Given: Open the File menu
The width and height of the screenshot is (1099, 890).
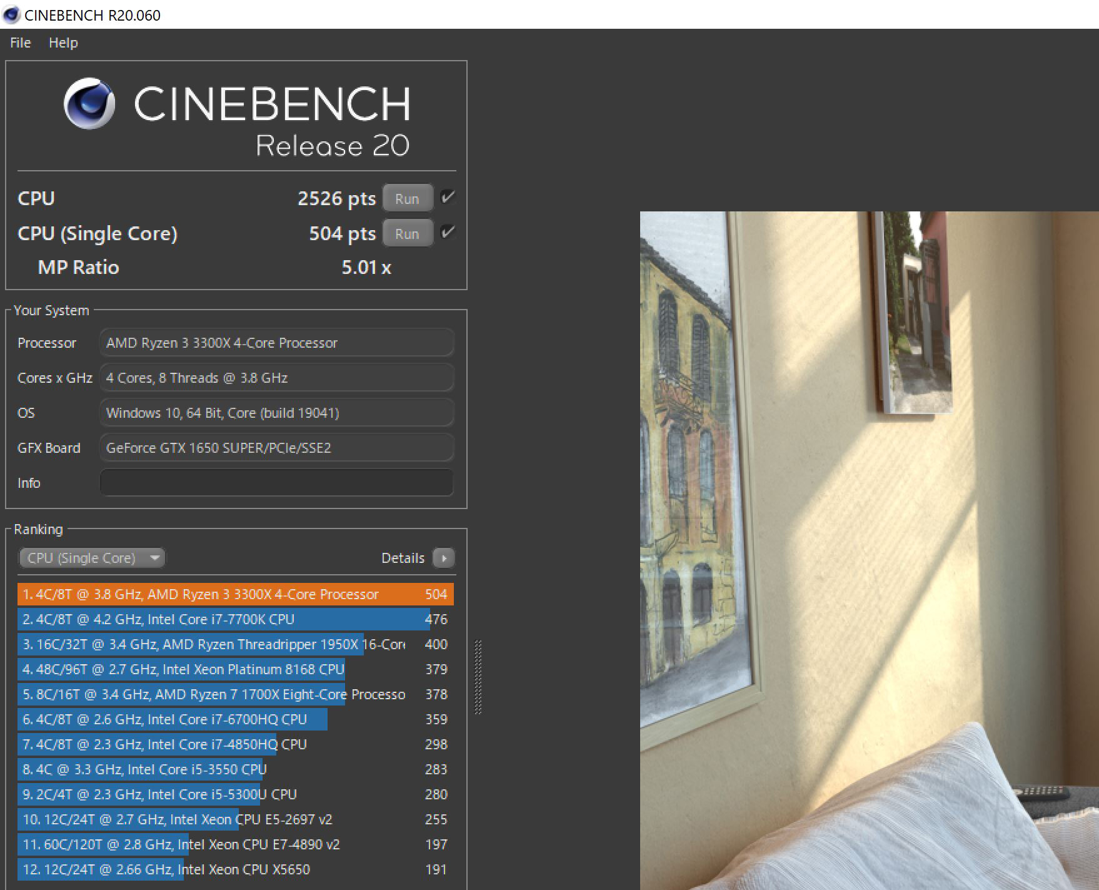Looking at the screenshot, I should tap(21, 43).
